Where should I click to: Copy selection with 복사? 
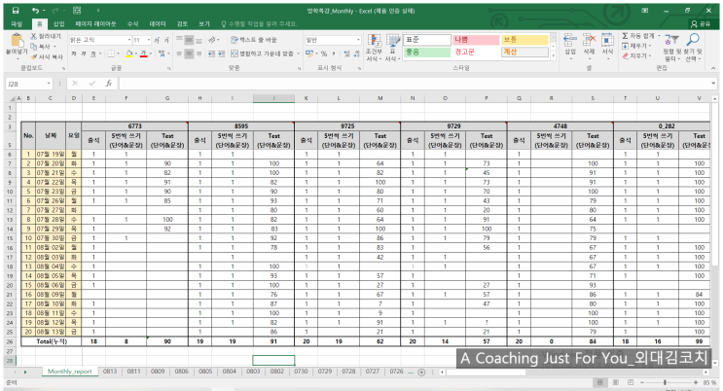[x=40, y=47]
